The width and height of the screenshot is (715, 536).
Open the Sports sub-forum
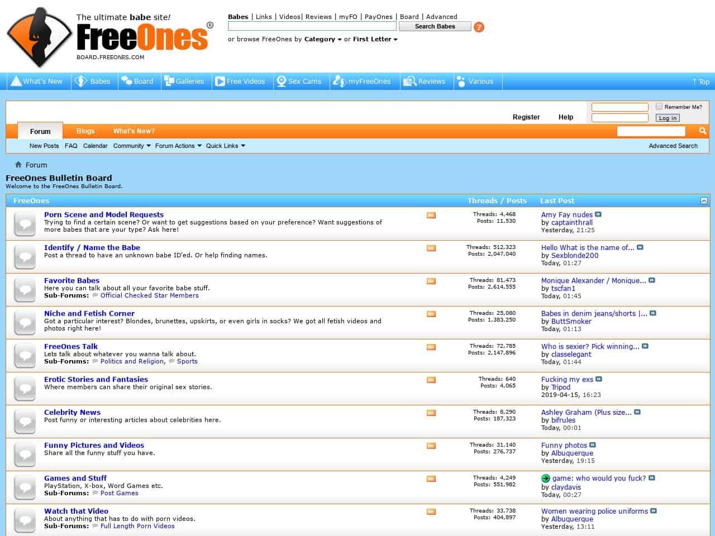[x=187, y=361]
